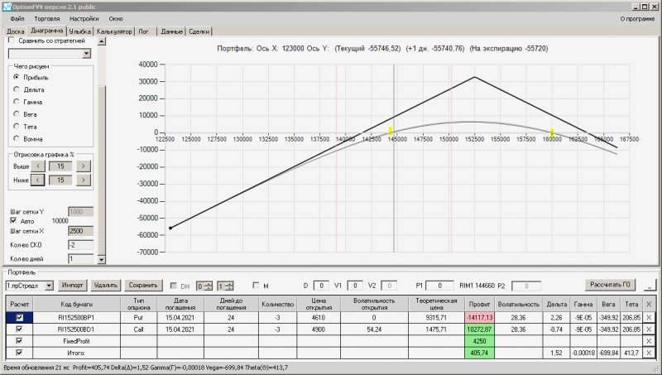Click the right yellow breakeven marker near 160000

tap(552, 132)
